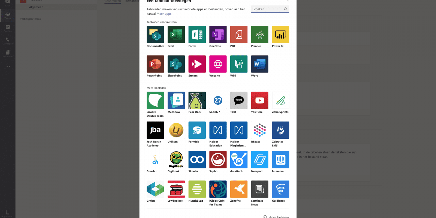Select the Planner app
The width and height of the screenshot is (436, 218).
(260, 35)
